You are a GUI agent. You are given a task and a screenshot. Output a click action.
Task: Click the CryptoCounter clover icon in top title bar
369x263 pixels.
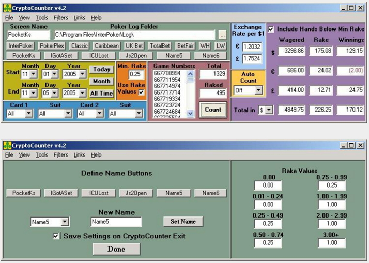click(x=7, y=8)
